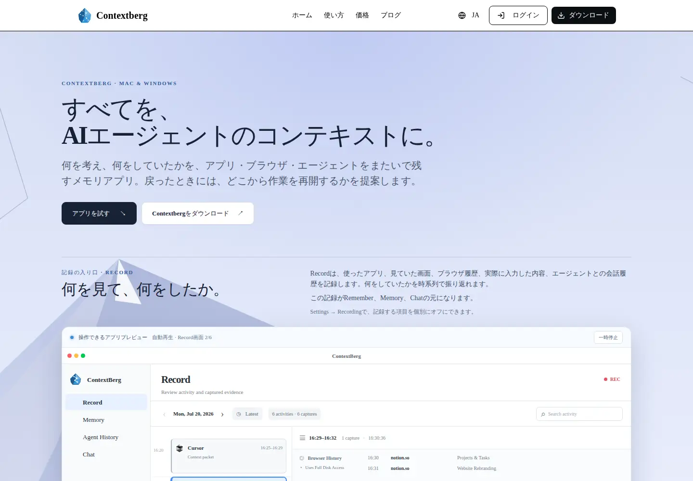Open the Cursor Context packet card
This screenshot has height=481, width=693.
click(229, 456)
